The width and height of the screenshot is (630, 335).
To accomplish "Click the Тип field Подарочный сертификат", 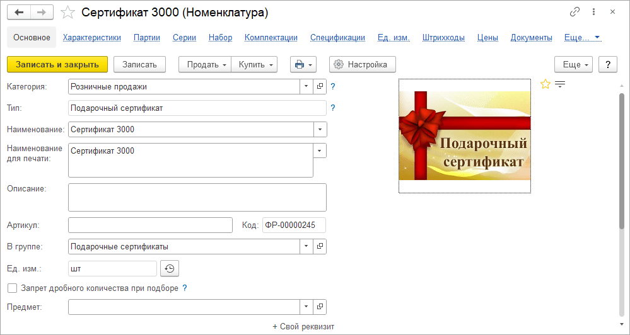I will tap(197, 108).
